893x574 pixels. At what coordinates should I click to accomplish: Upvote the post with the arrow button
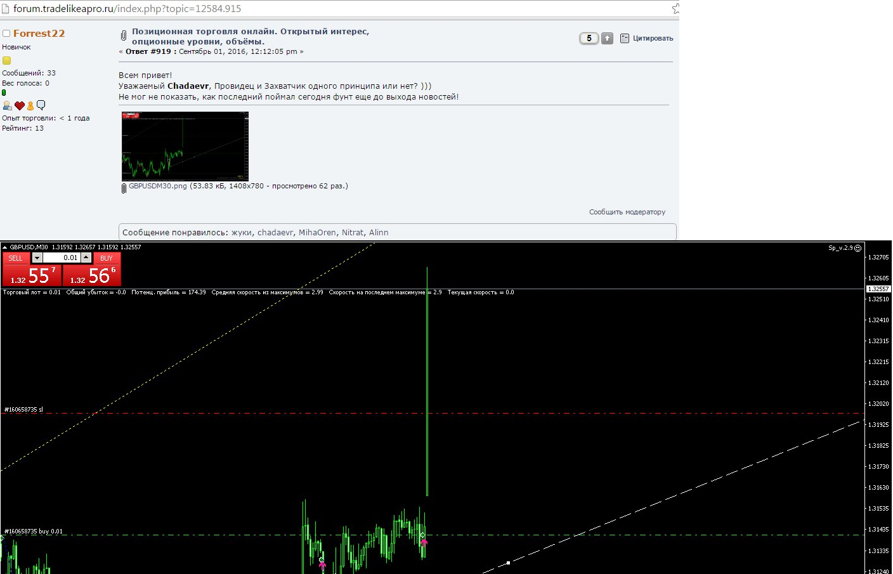(607, 38)
